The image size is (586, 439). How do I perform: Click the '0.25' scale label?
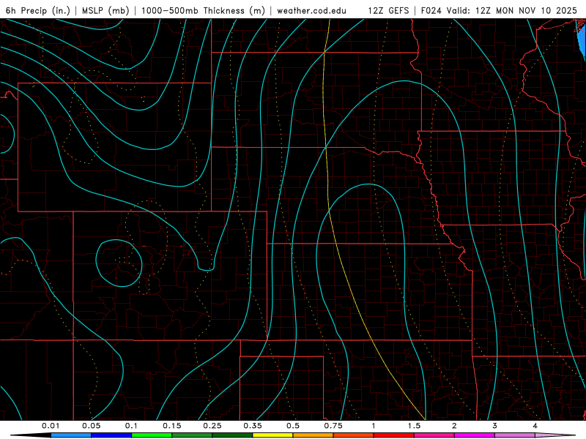(x=212, y=426)
